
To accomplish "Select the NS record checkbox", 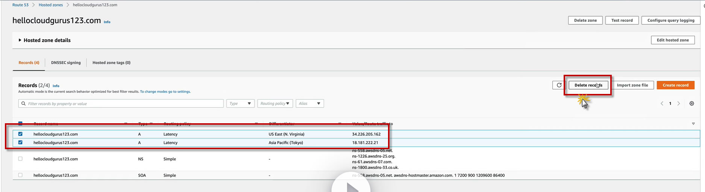I will (x=20, y=159).
